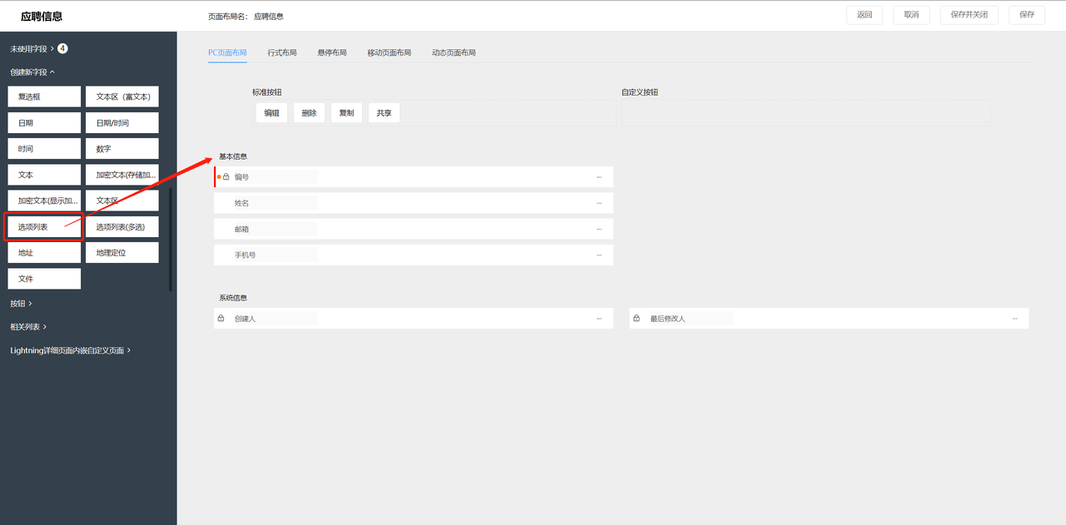Collapse the 创建新字段 section

[32, 72]
